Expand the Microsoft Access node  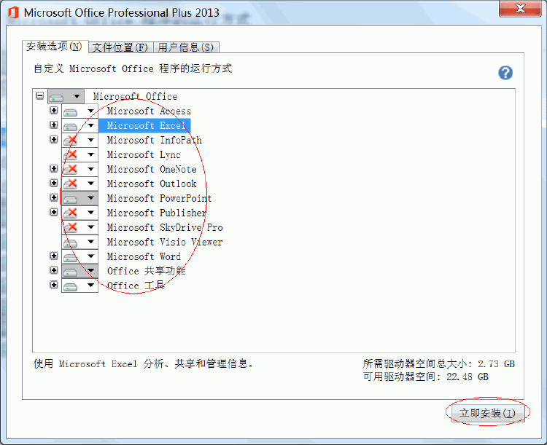pyautogui.click(x=54, y=111)
